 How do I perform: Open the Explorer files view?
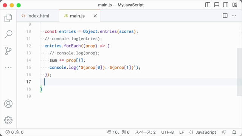pos(8,18)
